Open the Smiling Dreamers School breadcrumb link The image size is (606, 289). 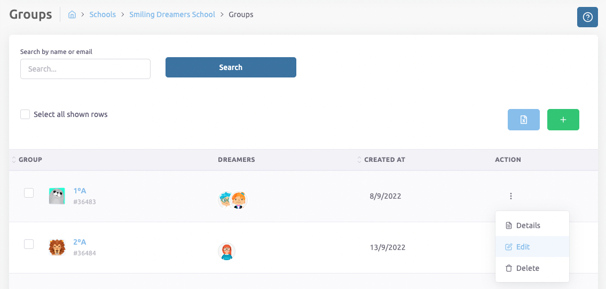tap(172, 14)
